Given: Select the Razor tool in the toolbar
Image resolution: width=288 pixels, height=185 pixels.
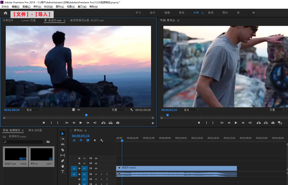Looking at the screenshot, I should pyautogui.click(x=63, y=150).
